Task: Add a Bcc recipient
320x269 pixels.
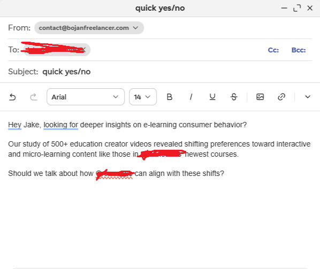Action: (299, 50)
